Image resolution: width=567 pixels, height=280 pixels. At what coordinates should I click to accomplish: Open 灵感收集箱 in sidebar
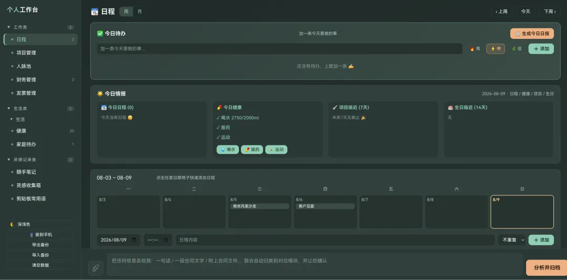(x=40, y=185)
